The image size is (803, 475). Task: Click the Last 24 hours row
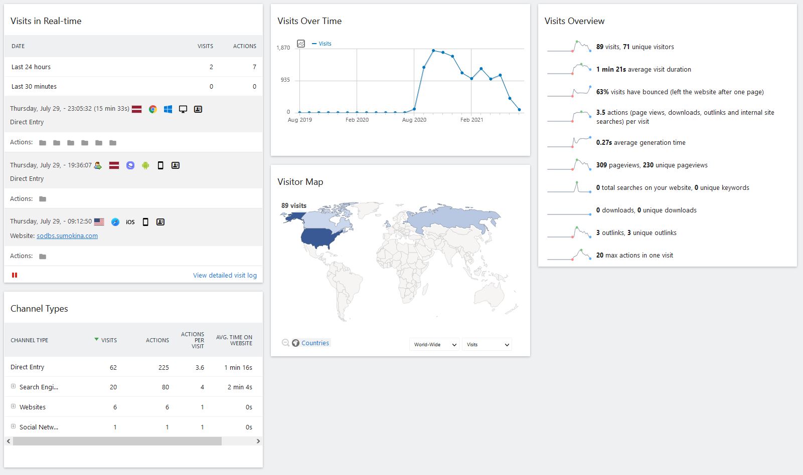[x=133, y=67]
